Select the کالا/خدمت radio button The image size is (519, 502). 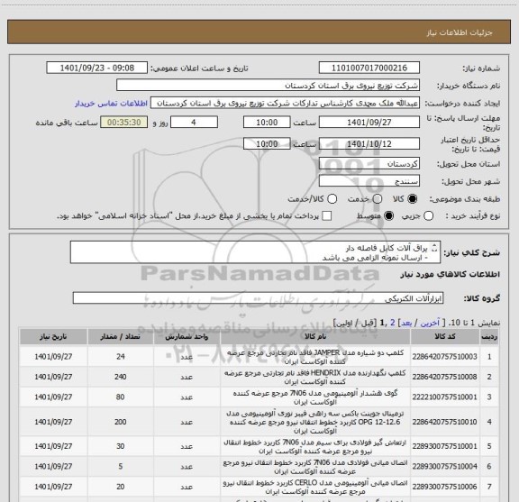(332, 198)
